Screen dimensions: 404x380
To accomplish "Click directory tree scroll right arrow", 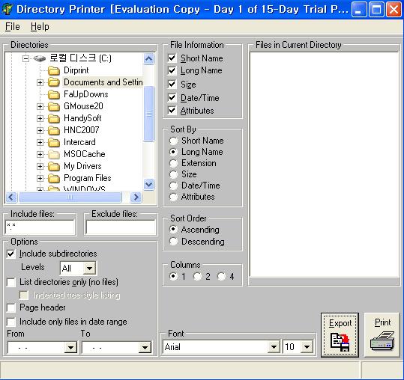I will 136,197.
